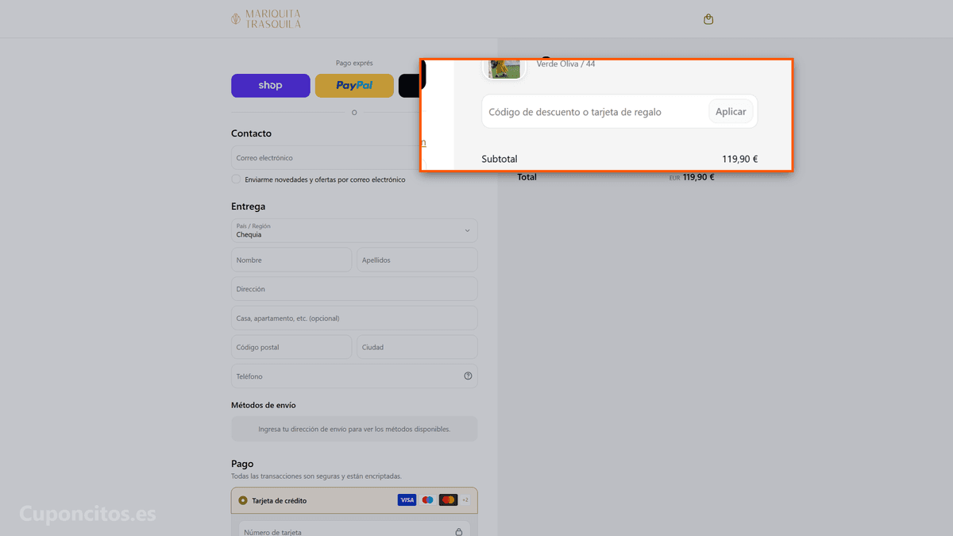Image resolution: width=953 pixels, height=536 pixels.
Task: Click the shipping address notice box
Action: click(354, 429)
